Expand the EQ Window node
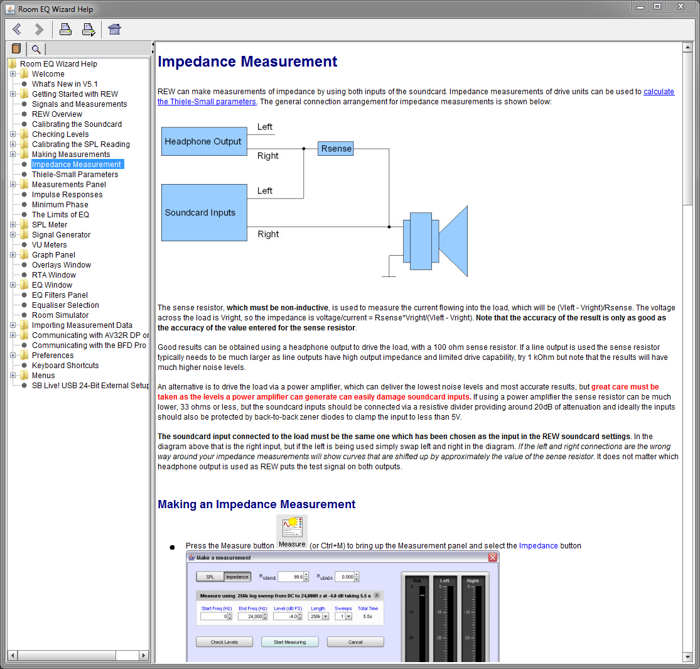Screen dimensions: 700x669 [x=13, y=285]
